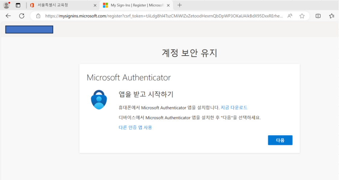View site information lock icon
Viewport: 339px width, 180px height.
[38, 16]
